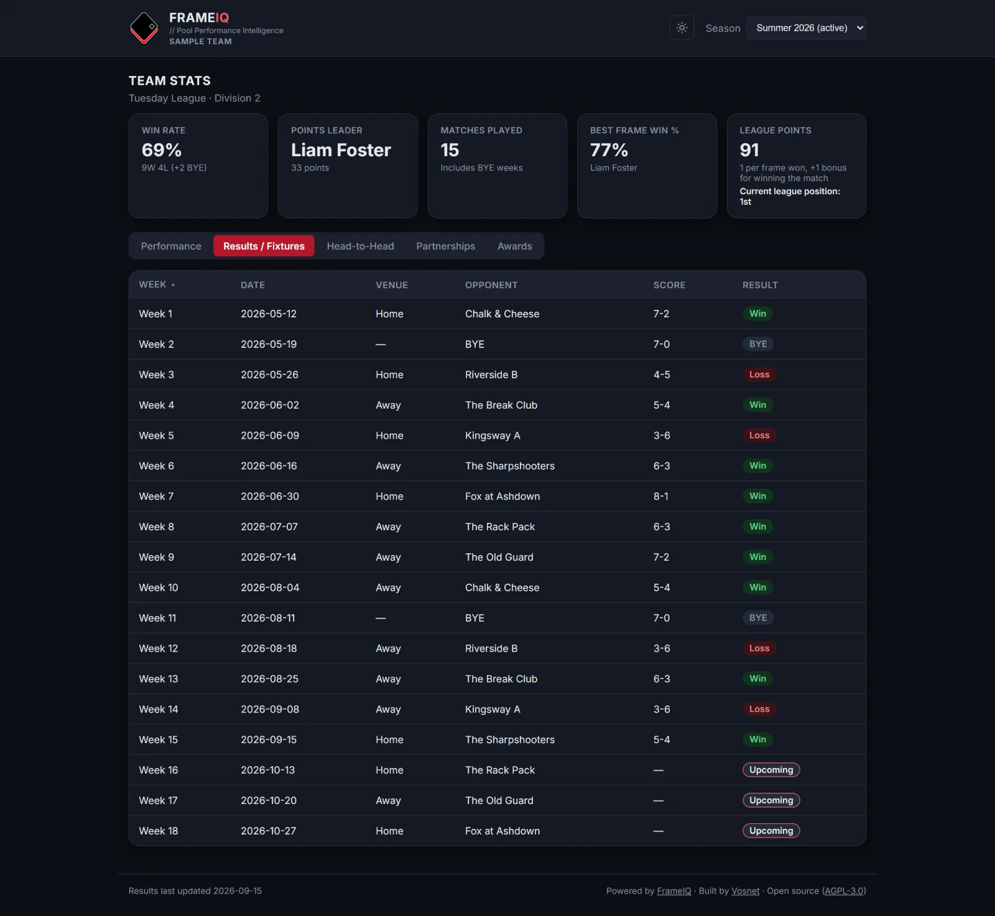Sort table by WEEK column header
This screenshot has width=995, height=916.
[157, 284]
